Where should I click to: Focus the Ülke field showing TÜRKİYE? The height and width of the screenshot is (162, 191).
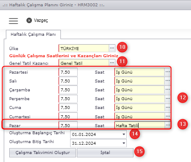tap(84, 48)
